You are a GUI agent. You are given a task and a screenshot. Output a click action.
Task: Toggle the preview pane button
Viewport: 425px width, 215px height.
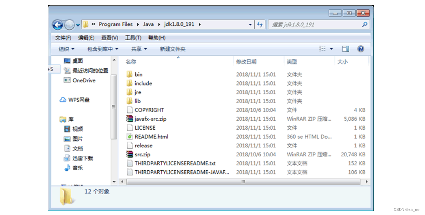point(345,48)
